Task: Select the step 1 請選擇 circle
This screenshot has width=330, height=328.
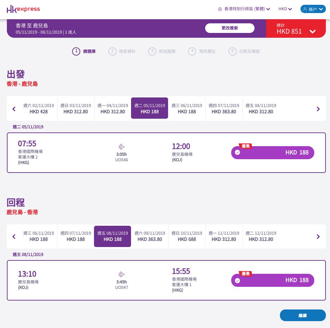Action: coord(76,51)
